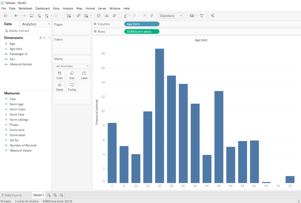Toggle the Show Mark Labels button
The image size is (301, 203).
pos(144,16)
